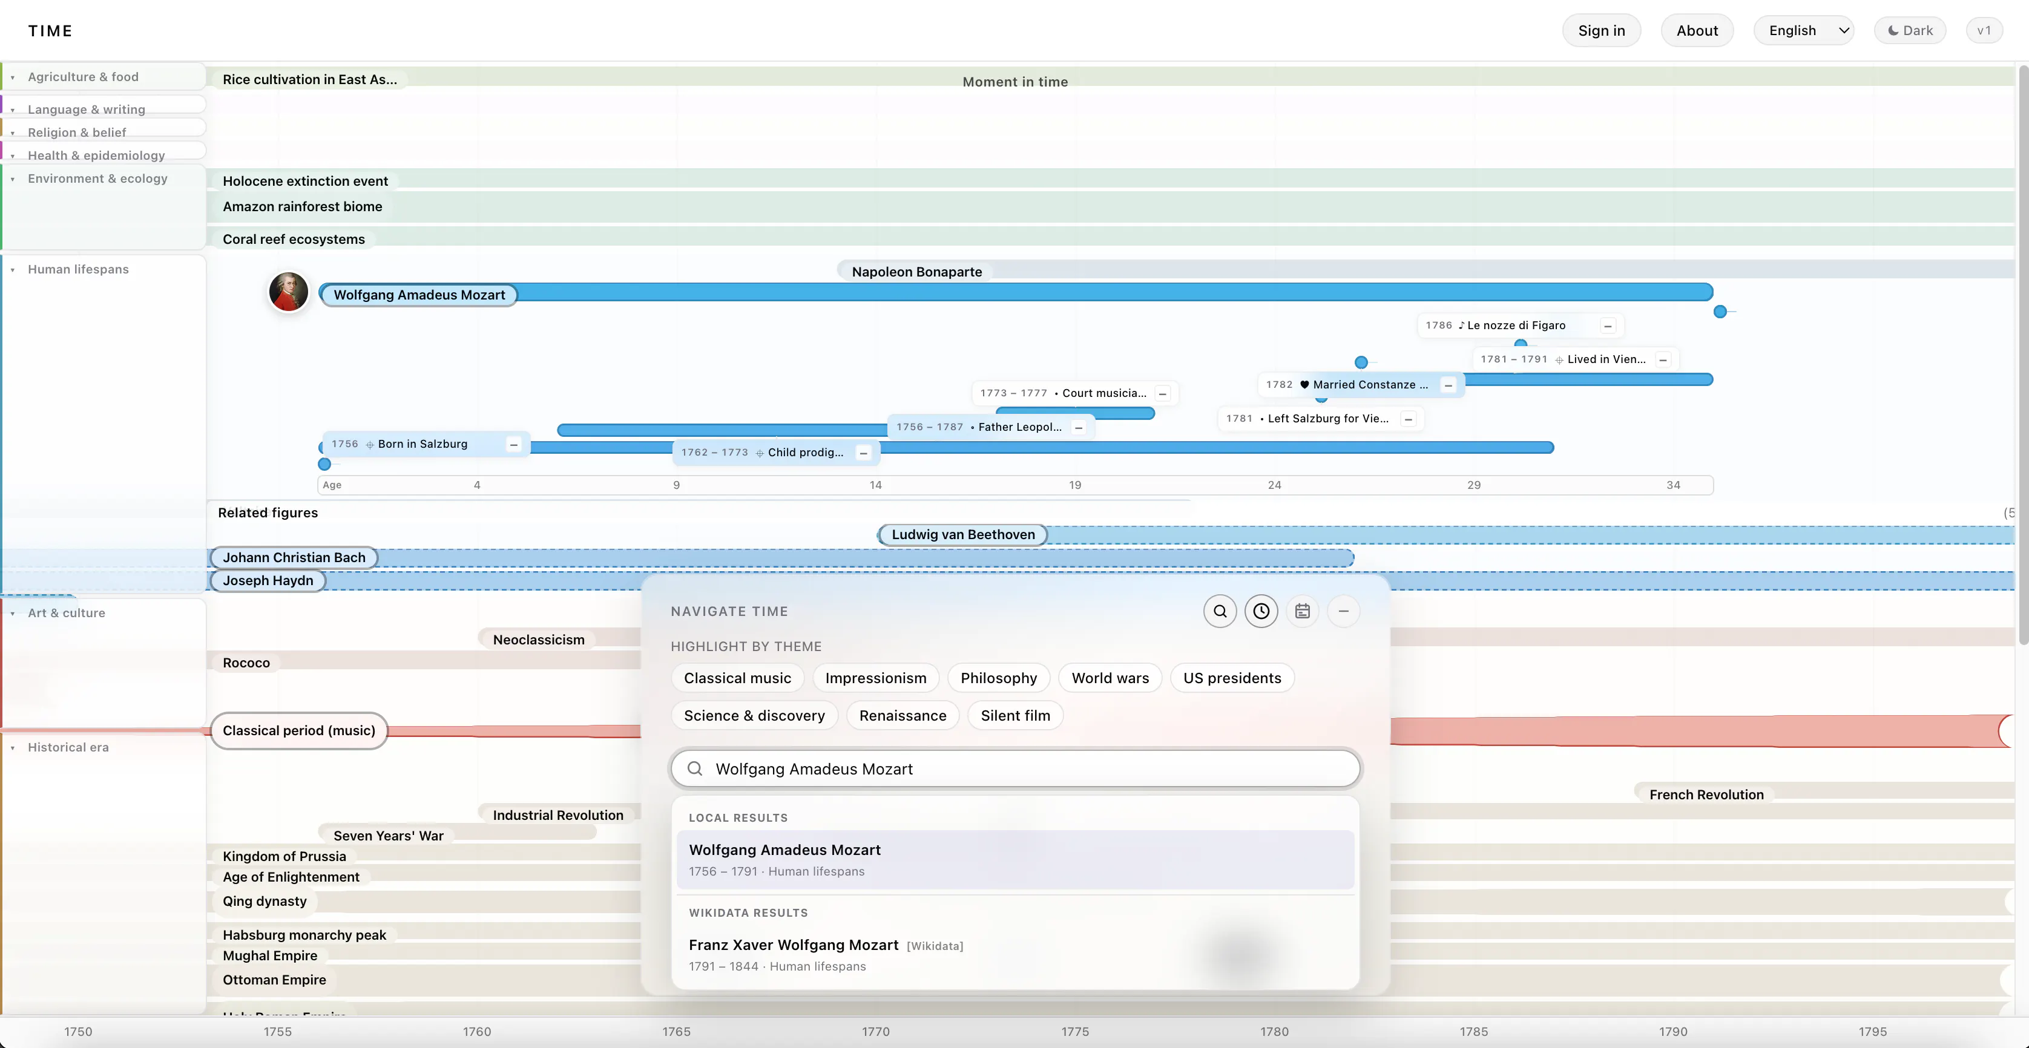Collapse the Married Constanze event card

pyautogui.click(x=1448, y=385)
